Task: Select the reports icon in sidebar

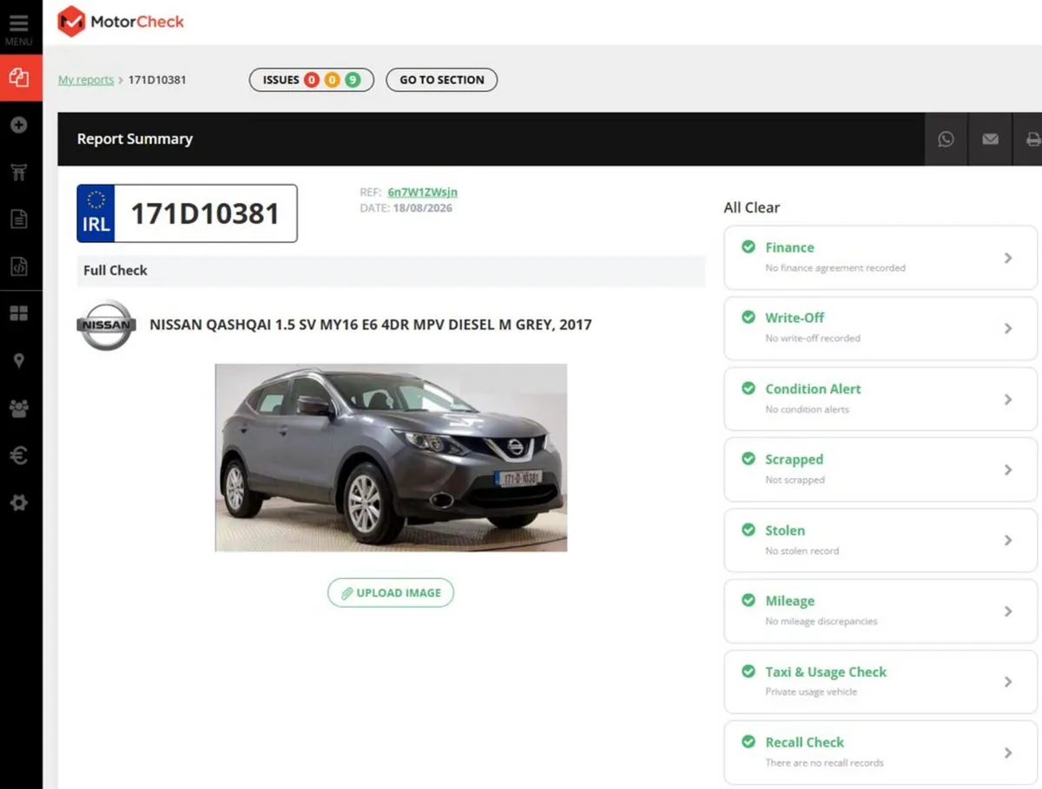Action: 19,78
